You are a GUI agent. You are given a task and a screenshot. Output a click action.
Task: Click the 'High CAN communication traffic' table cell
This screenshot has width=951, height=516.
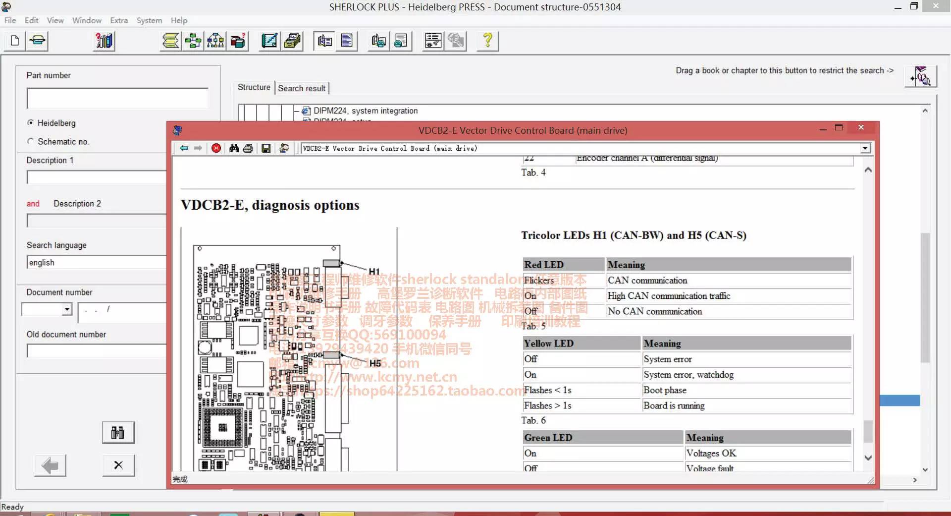click(x=729, y=296)
